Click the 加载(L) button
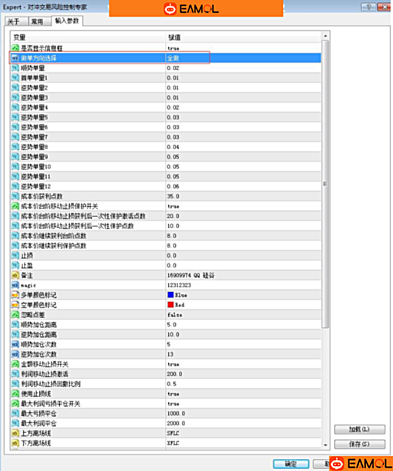 [x=360, y=429]
